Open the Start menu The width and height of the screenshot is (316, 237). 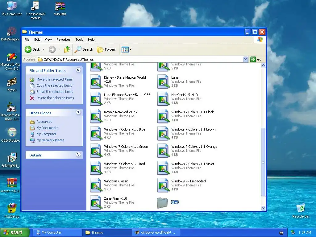pos(15,232)
